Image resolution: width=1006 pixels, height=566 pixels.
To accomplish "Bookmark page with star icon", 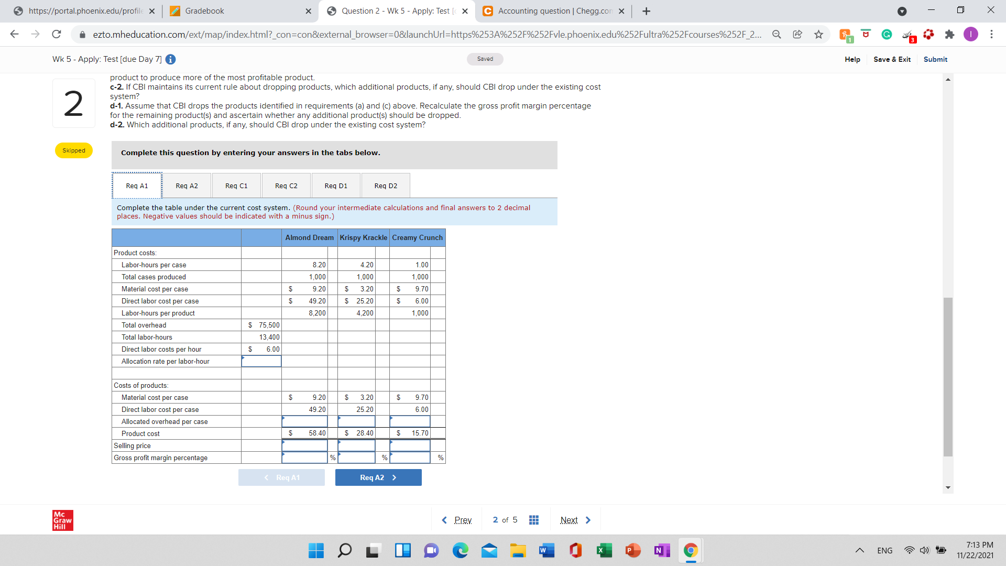I will 818,35.
